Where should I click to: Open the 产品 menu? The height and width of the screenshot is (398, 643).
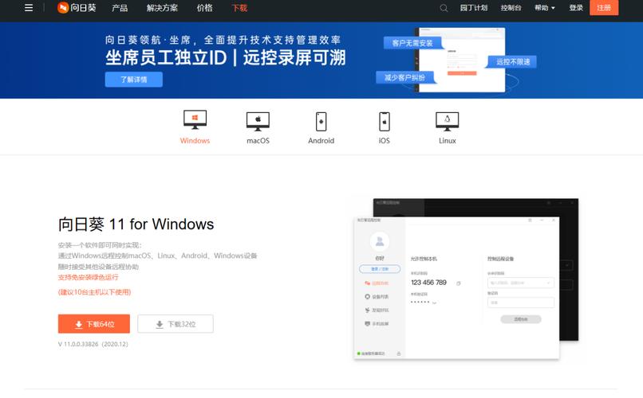point(120,8)
